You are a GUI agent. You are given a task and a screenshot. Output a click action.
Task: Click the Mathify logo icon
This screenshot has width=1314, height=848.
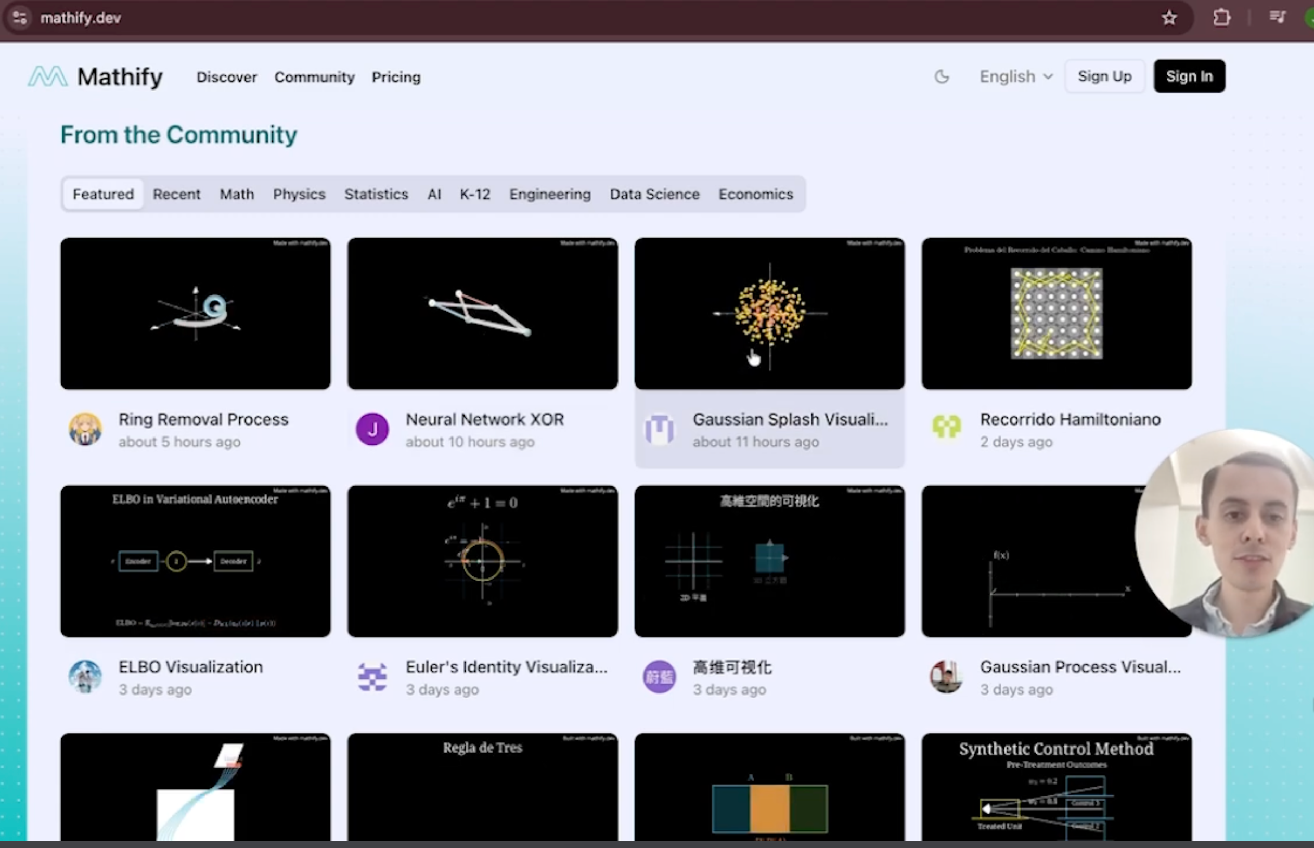point(48,76)
